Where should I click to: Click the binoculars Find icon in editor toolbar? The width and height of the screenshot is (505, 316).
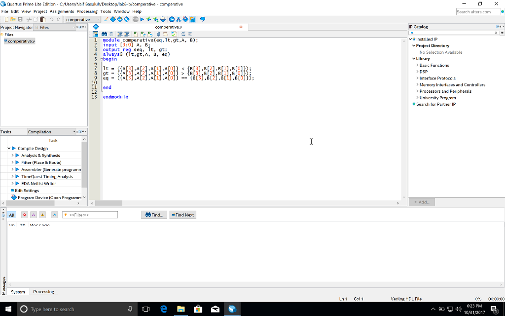(x=105, y=34)
